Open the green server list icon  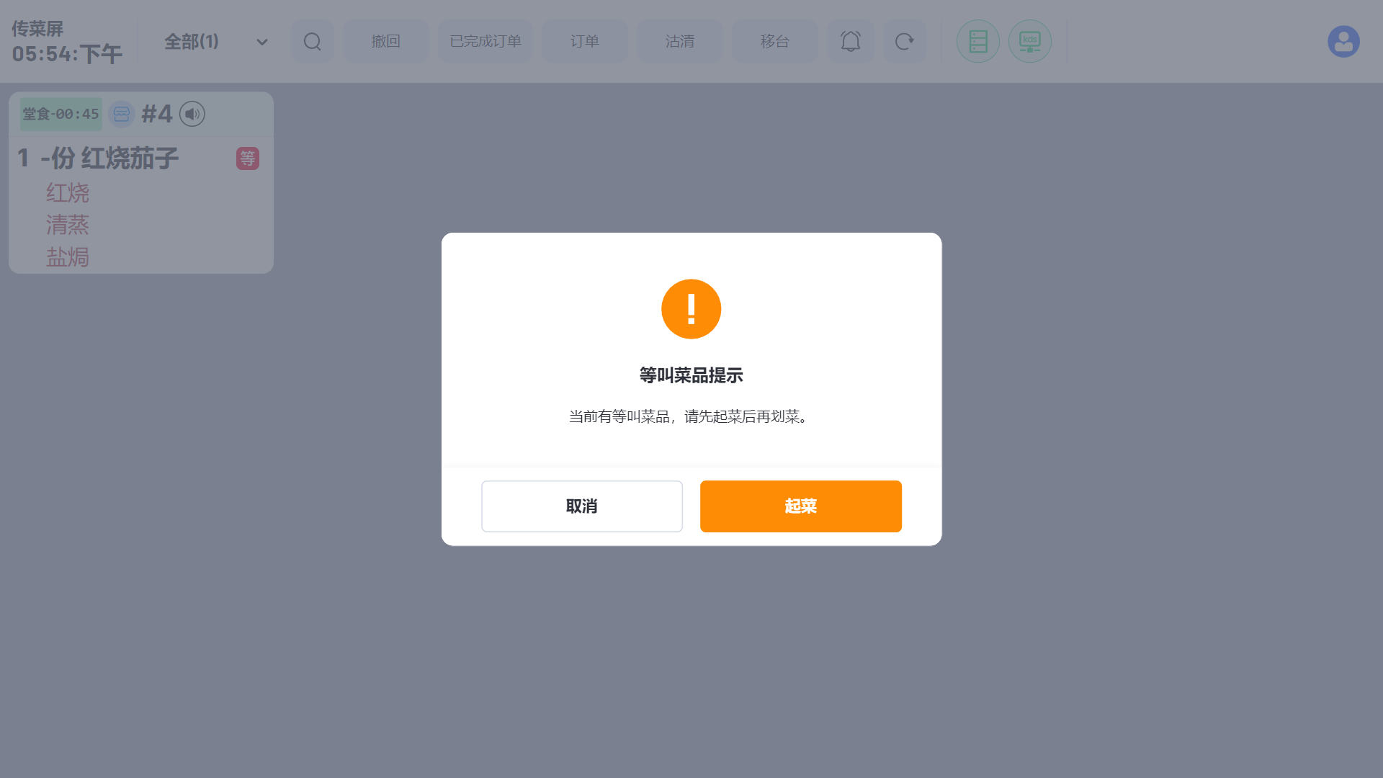point(978,41)
